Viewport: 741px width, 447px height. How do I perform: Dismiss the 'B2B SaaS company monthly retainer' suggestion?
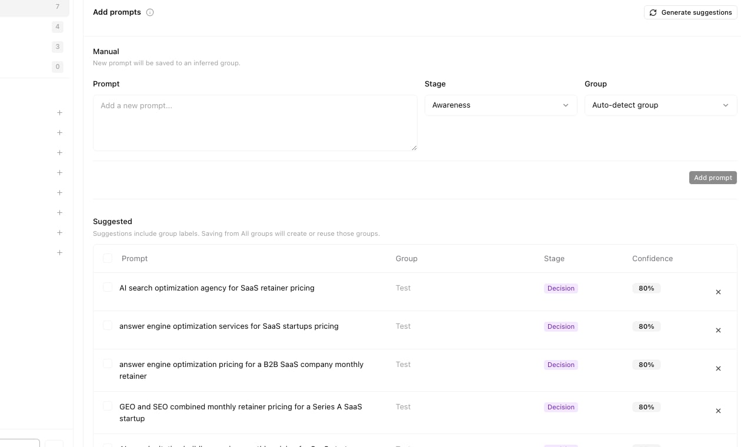[718, 368]
